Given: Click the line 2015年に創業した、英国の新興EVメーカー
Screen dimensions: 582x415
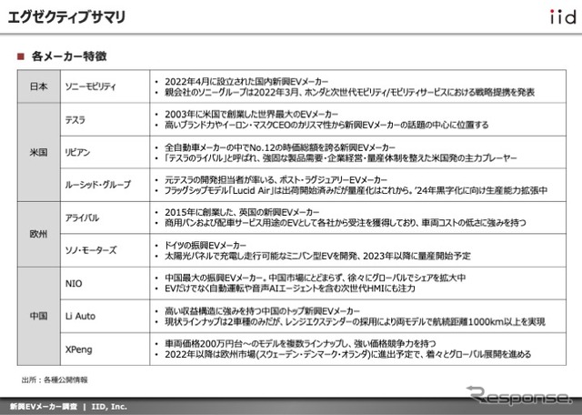Looking at the screenshot, I should pyautogui.click(x=242, y=213).
